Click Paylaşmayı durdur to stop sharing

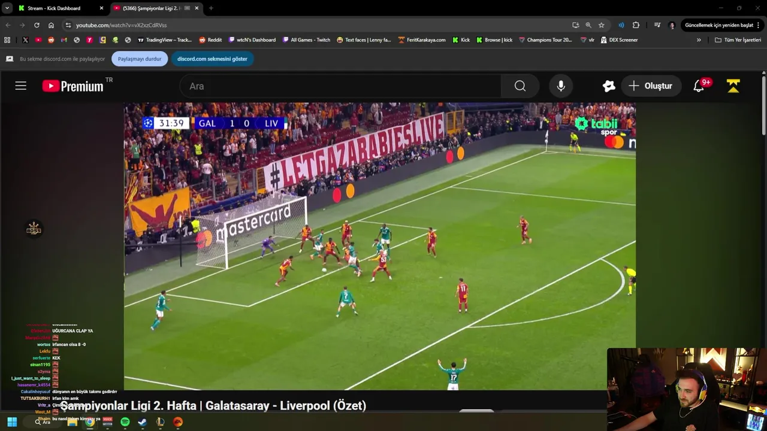140,59
